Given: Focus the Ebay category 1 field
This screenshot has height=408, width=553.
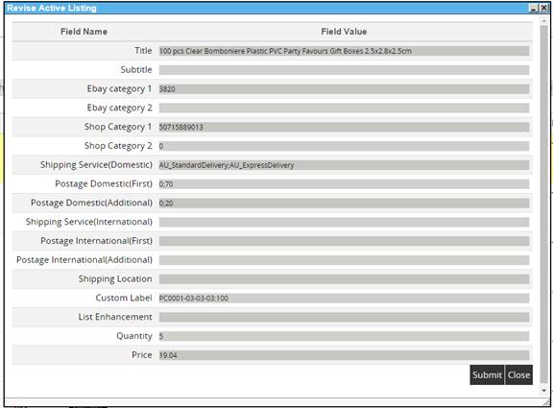Looking at the screenshot, I should (x=344, y=89).
